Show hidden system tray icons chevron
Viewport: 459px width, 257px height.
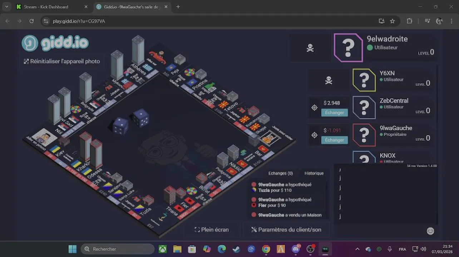357,249
